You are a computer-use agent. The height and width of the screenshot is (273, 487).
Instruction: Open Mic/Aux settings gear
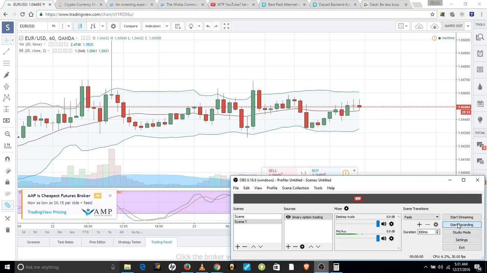coord(391,238)
